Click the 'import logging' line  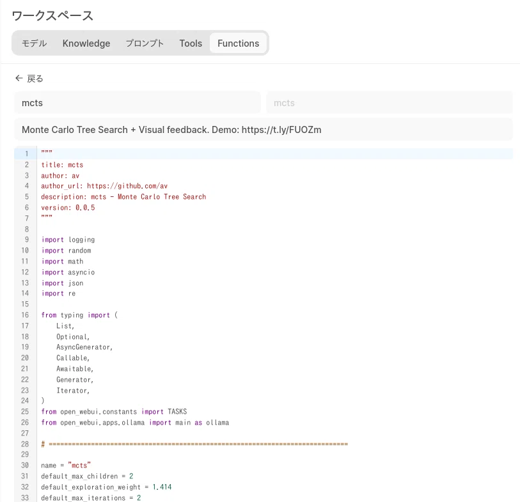tap(68, 240)
